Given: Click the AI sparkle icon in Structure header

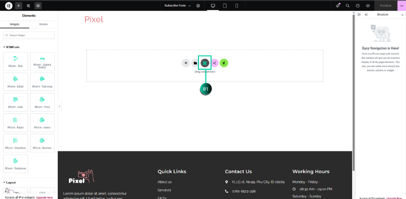Looking at the screenshot, I should tap(366, 15).
